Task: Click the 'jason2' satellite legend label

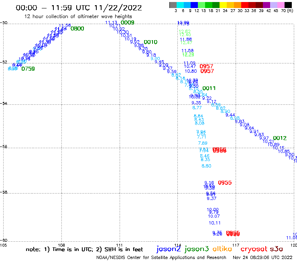Action: [x=169, y=249]
